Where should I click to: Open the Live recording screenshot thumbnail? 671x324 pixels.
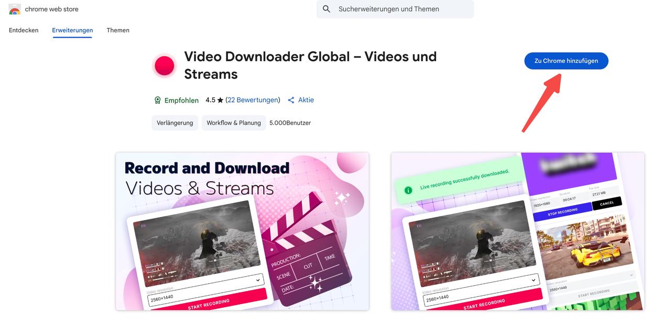[518, 231]
